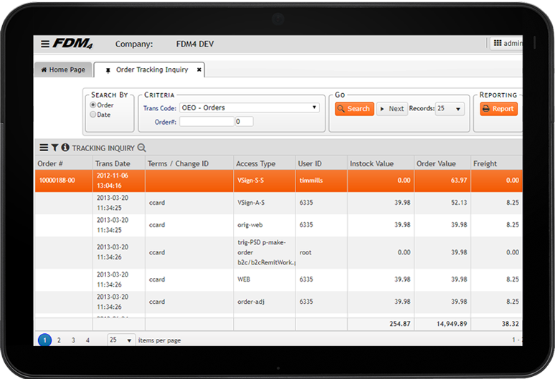The height and width of the screenshot is (379, 555).
Task: Select the Date radio button
Action: (93, 115)
